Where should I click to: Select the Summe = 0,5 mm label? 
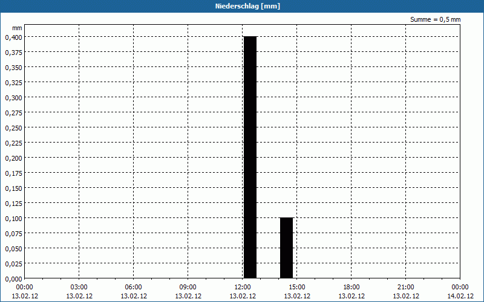436,19
